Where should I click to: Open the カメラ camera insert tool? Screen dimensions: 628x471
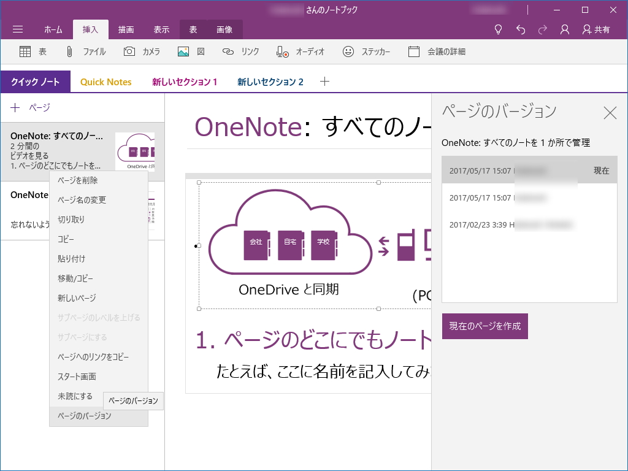[x=142, y=52]
